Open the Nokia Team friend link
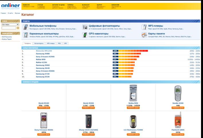Image resolution: width=203 pixels, height=138 pixels. [x=7, y=39]
